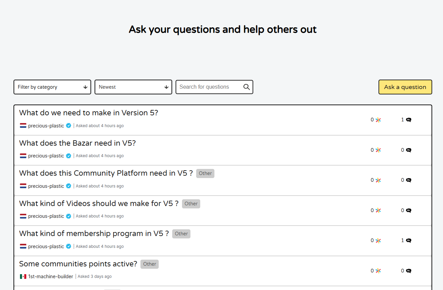
Task: Click Netherlands flag on Bazar question author
Action: 23,156
